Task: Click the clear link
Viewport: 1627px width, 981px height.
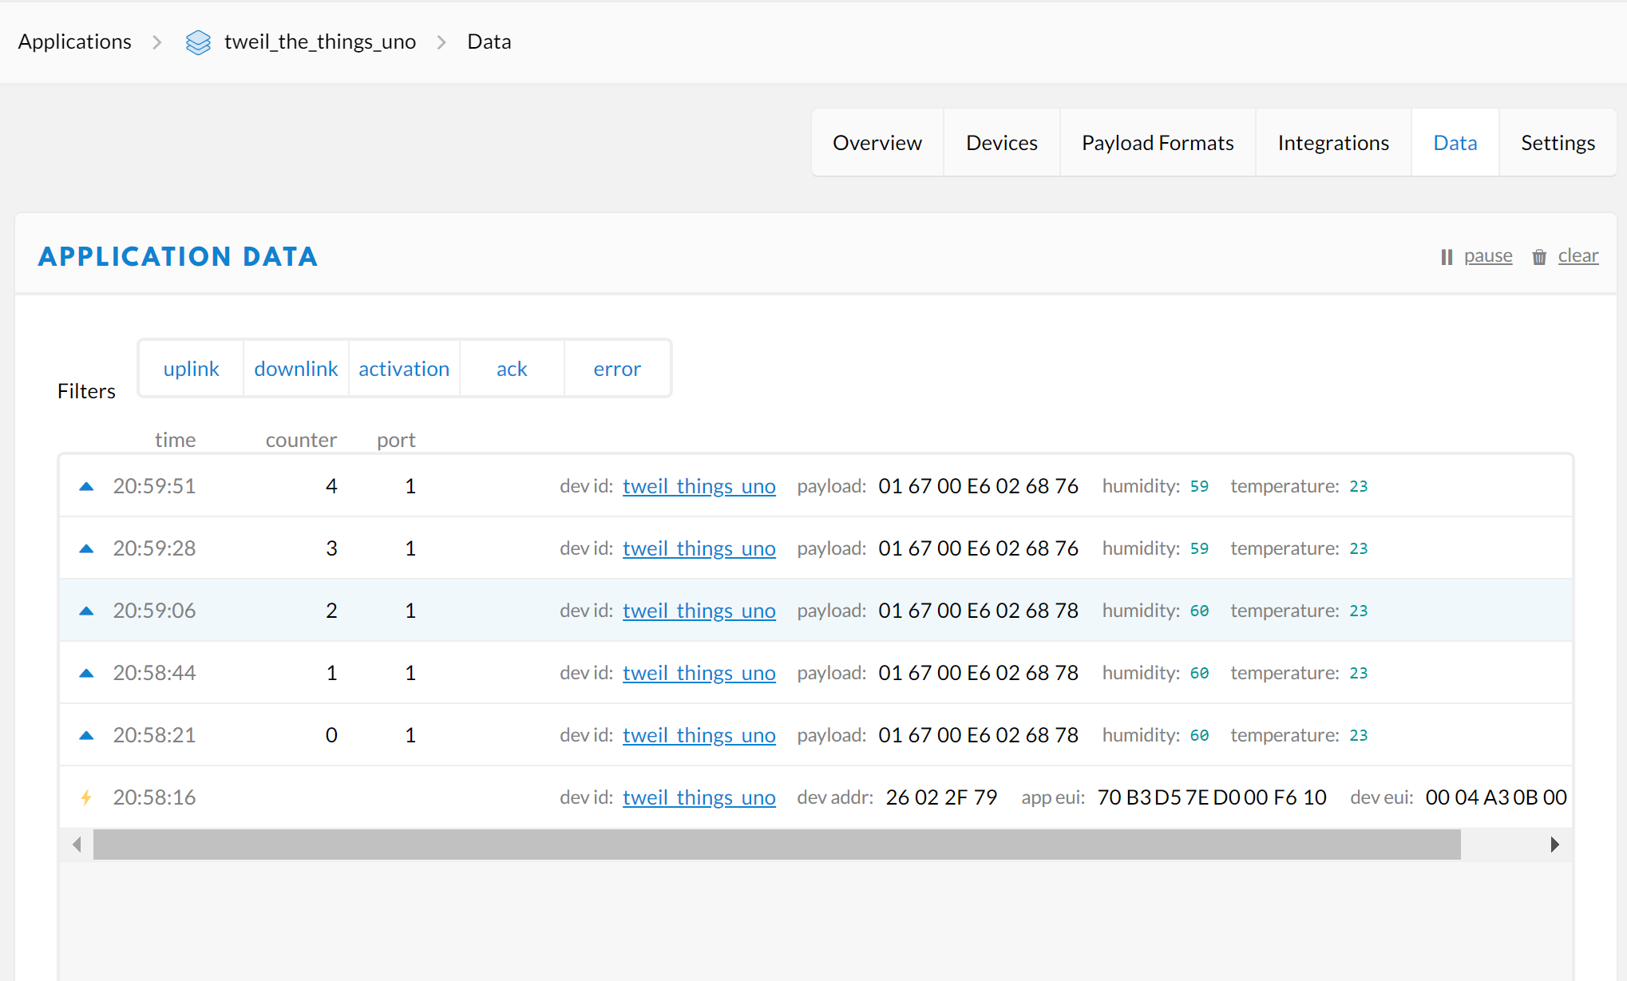Action: pyautogui.click(x=1578, y=255)
